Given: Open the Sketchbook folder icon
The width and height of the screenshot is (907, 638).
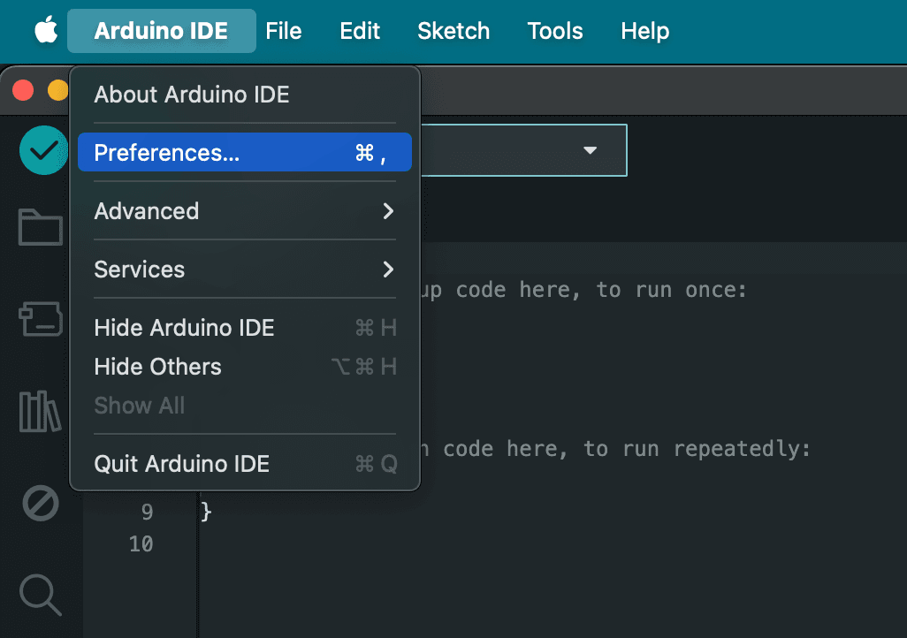Looking at the screenshot, I should 41,227.
